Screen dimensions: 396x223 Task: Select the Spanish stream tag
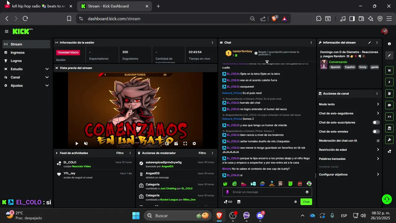click(x=335, y=67)
